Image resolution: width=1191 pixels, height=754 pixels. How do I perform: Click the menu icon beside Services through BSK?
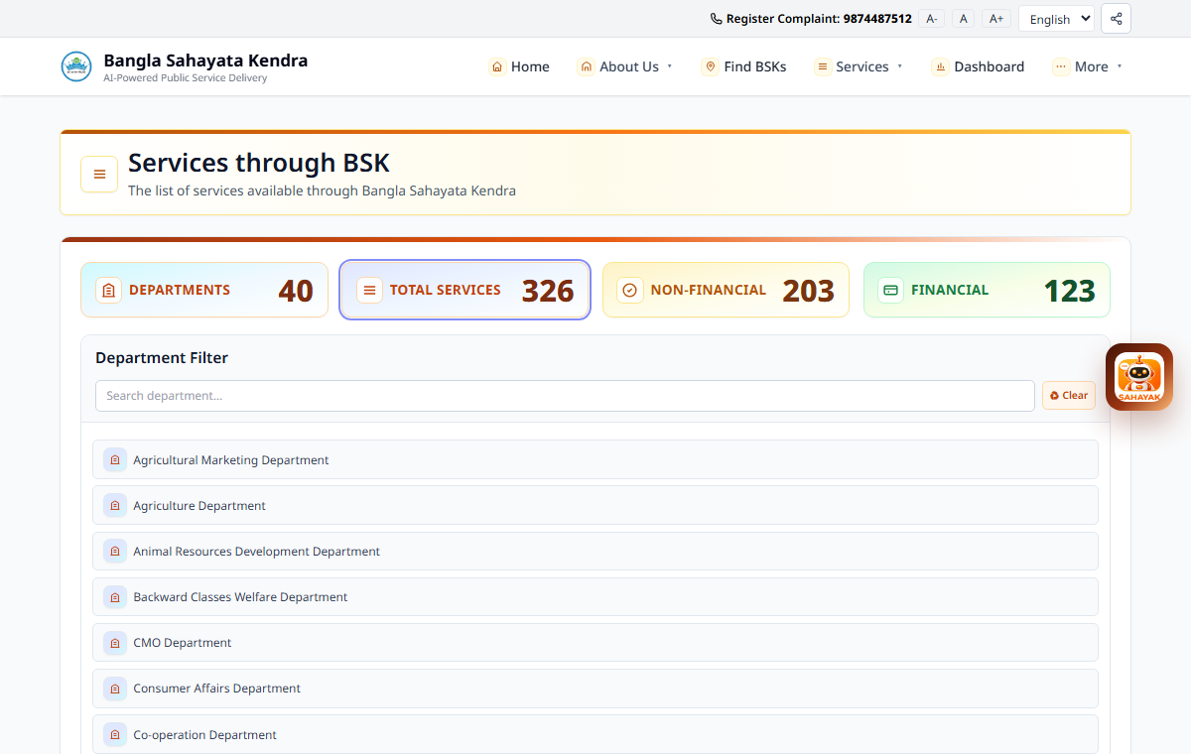coord(99,175)
